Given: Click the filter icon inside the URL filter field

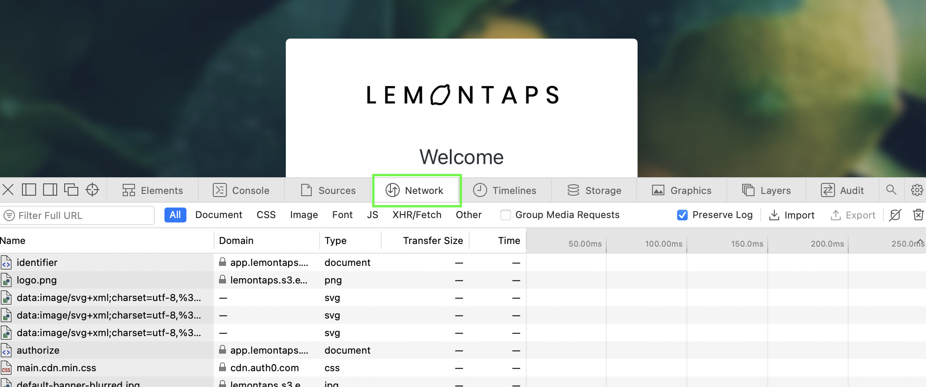Looking at the screenshot, I should click(x=9, y=215).
